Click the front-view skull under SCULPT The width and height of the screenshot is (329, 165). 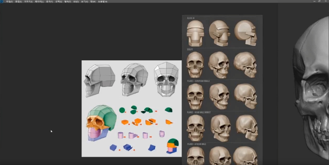pos(195,64)
